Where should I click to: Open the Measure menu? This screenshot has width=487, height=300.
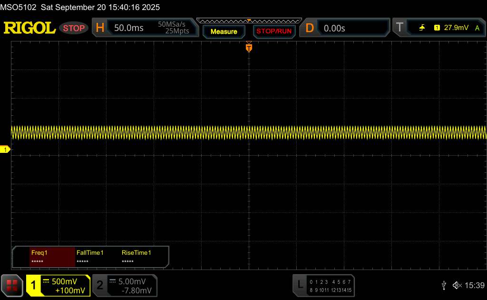point(224,31)
